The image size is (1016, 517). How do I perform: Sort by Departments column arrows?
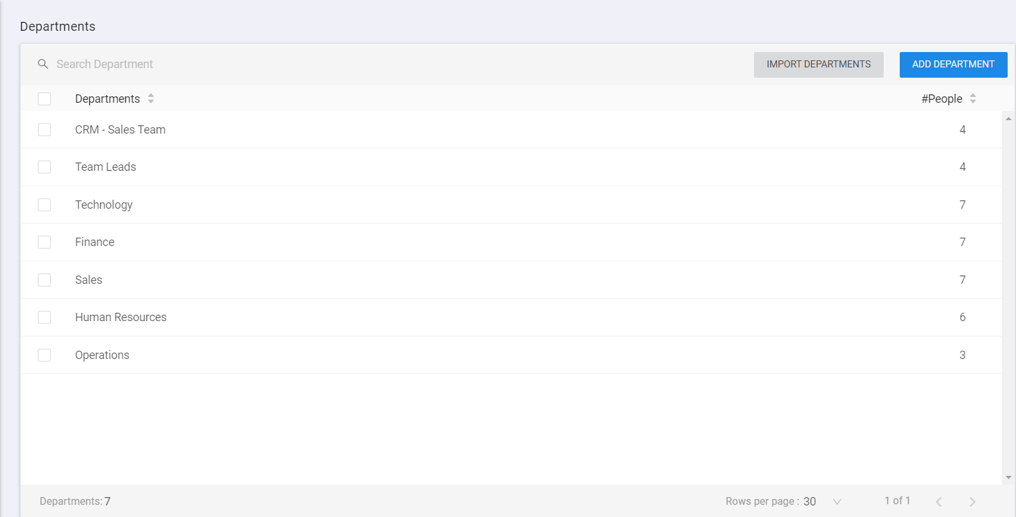pos(151,98)
